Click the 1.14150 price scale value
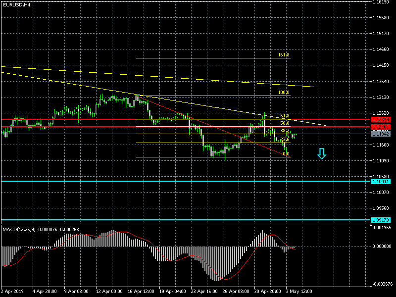This screenshot has height=297, width=396. [x=381, y=65]
